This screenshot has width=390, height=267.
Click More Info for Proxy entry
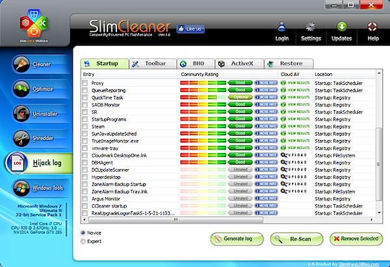[266, 83]
